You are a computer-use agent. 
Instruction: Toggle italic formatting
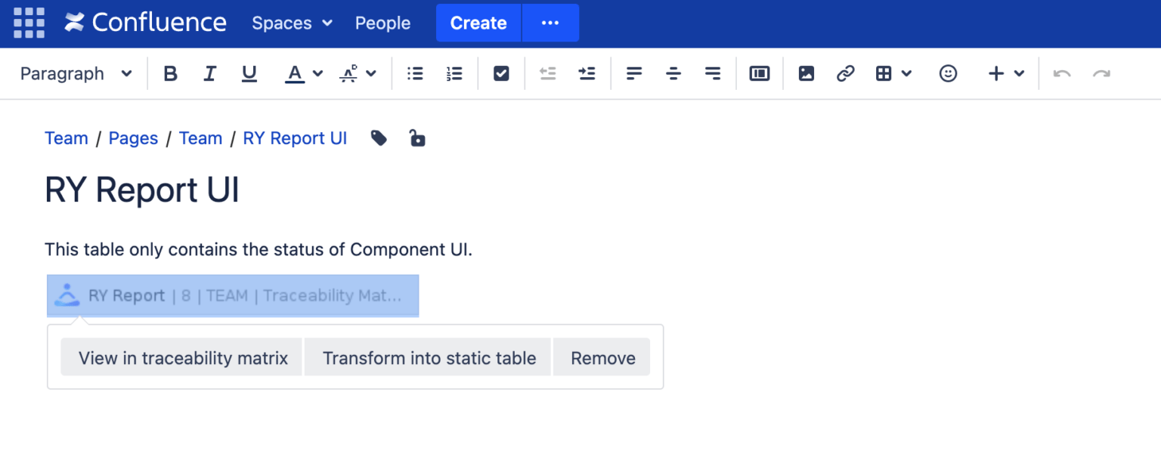[209, 73]
